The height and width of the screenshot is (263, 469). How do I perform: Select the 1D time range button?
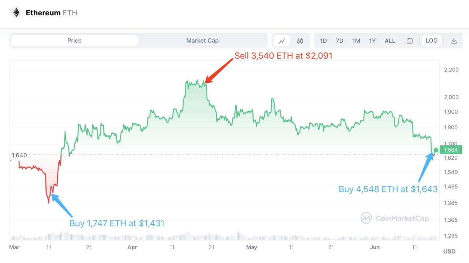click(323, 41)
